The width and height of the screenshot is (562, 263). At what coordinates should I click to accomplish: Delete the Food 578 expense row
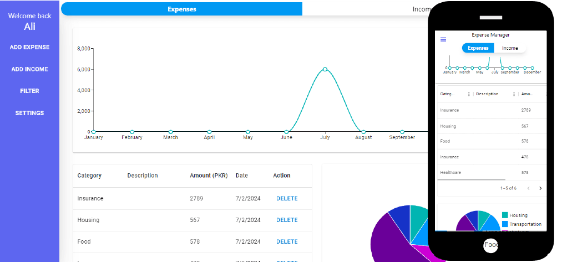[x=287, y=241]
